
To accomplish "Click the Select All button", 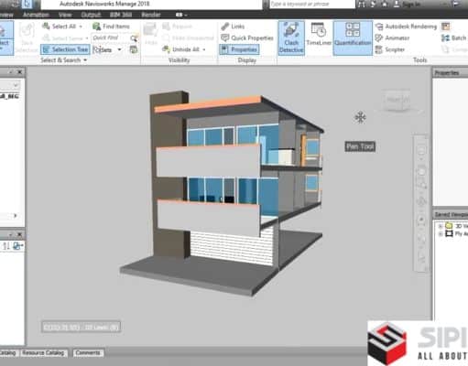I will click(60, 27).
